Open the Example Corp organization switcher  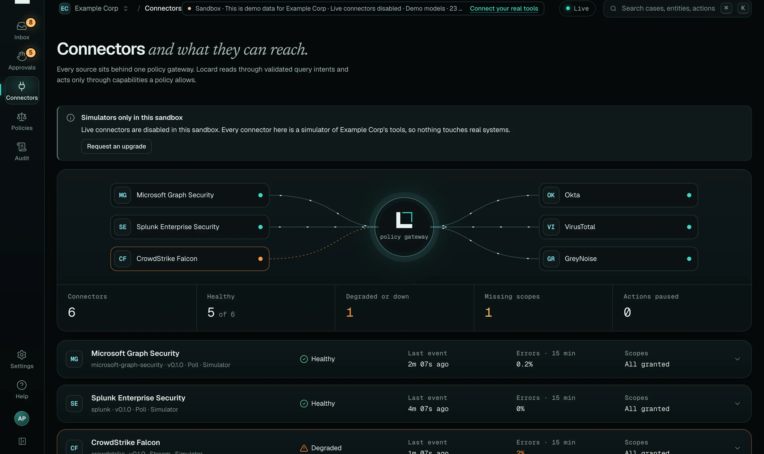click(94, 8)
